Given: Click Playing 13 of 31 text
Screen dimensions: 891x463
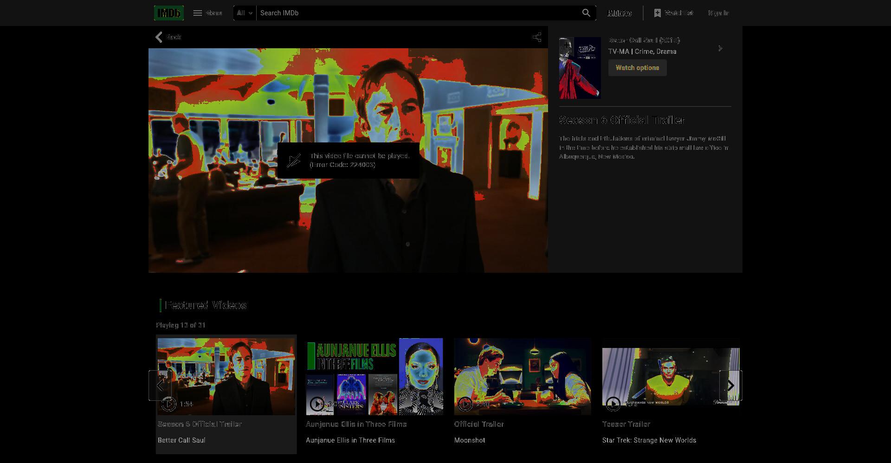Looking at the screenshot, I should click(181, 325).
